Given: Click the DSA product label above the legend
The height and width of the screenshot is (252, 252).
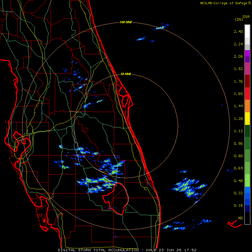Looking at the screenshot, I should pos(246,17).
